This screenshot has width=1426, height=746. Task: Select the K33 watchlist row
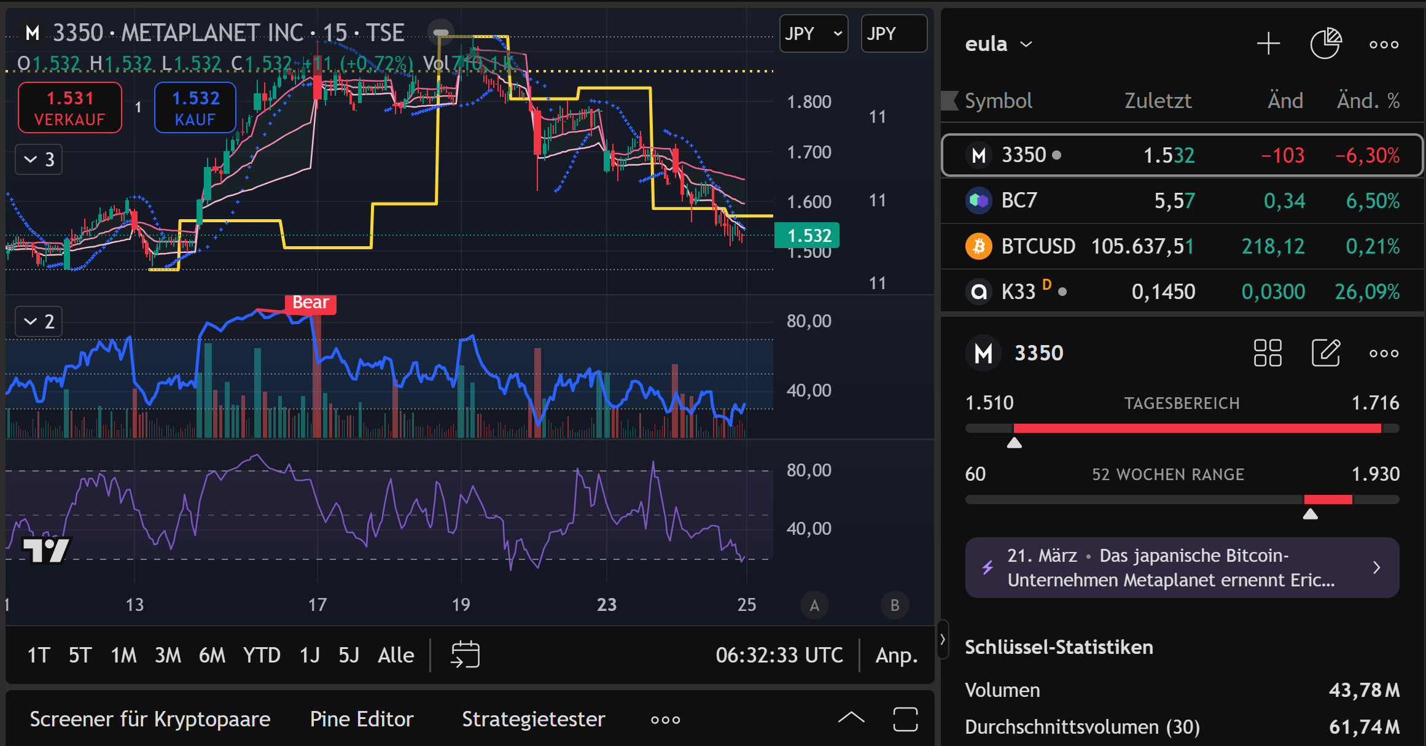coord(1182,292)
